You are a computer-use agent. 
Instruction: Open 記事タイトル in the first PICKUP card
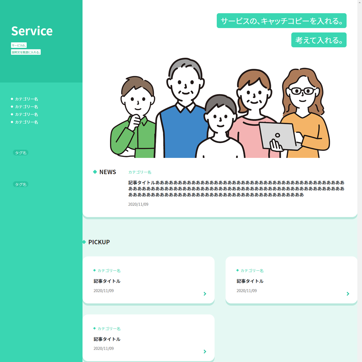[107, 281]
